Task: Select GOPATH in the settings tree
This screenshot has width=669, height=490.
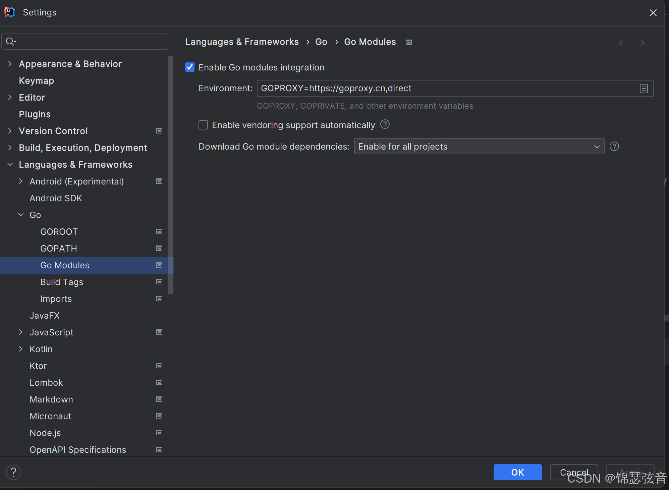Action: tap(59, 249)
